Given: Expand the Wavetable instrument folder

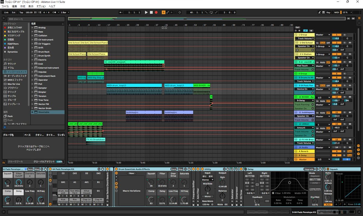Looking at the screenshot, I should point(32,112).
